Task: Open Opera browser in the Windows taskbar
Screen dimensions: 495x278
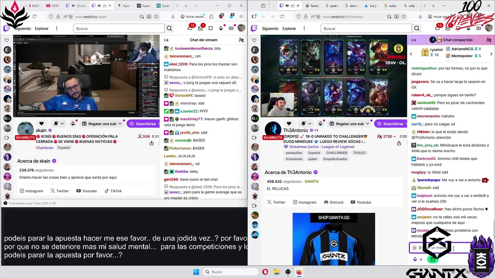Action: tap(265, 272)
